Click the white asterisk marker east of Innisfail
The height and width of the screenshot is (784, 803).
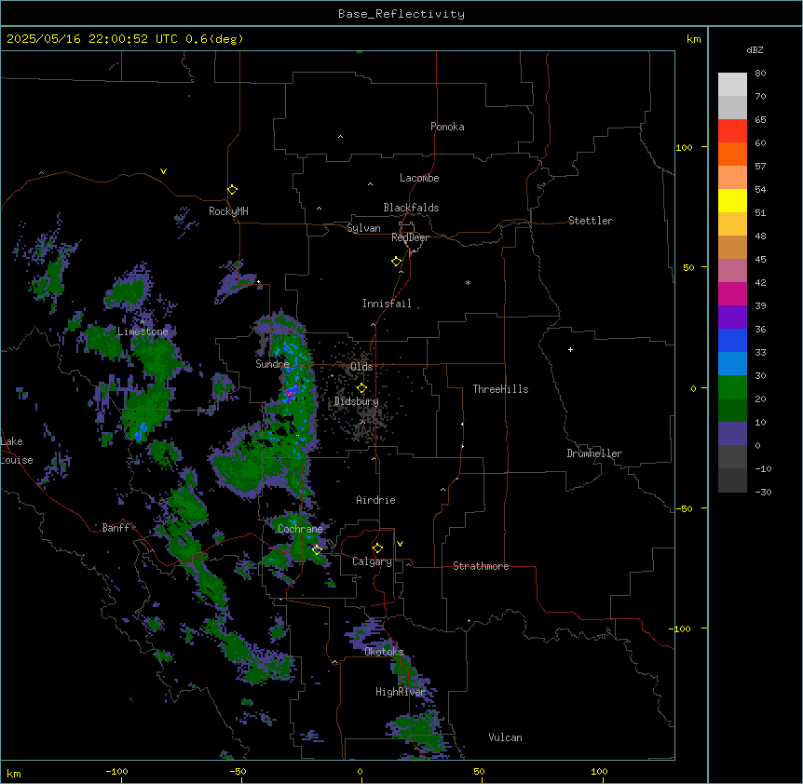pyautogui.click(x=468, y=282)
